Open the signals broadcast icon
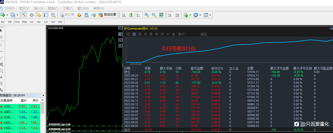Image resolution: width=333 pixels, height=133 pixels. tap(94, 15)
